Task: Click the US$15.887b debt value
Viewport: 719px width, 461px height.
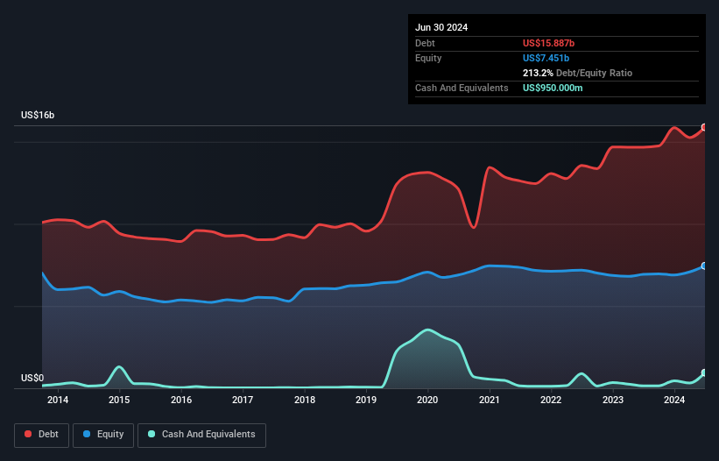Action: (x=548, y=43)
